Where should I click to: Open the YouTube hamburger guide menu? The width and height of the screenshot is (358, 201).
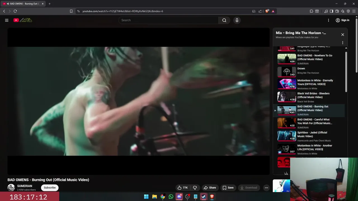7,20
